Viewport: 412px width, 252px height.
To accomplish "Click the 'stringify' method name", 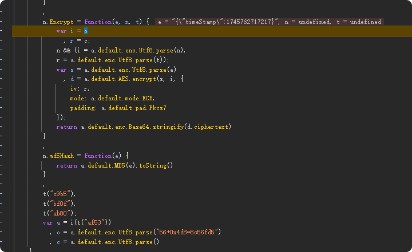I will [168, 127].
